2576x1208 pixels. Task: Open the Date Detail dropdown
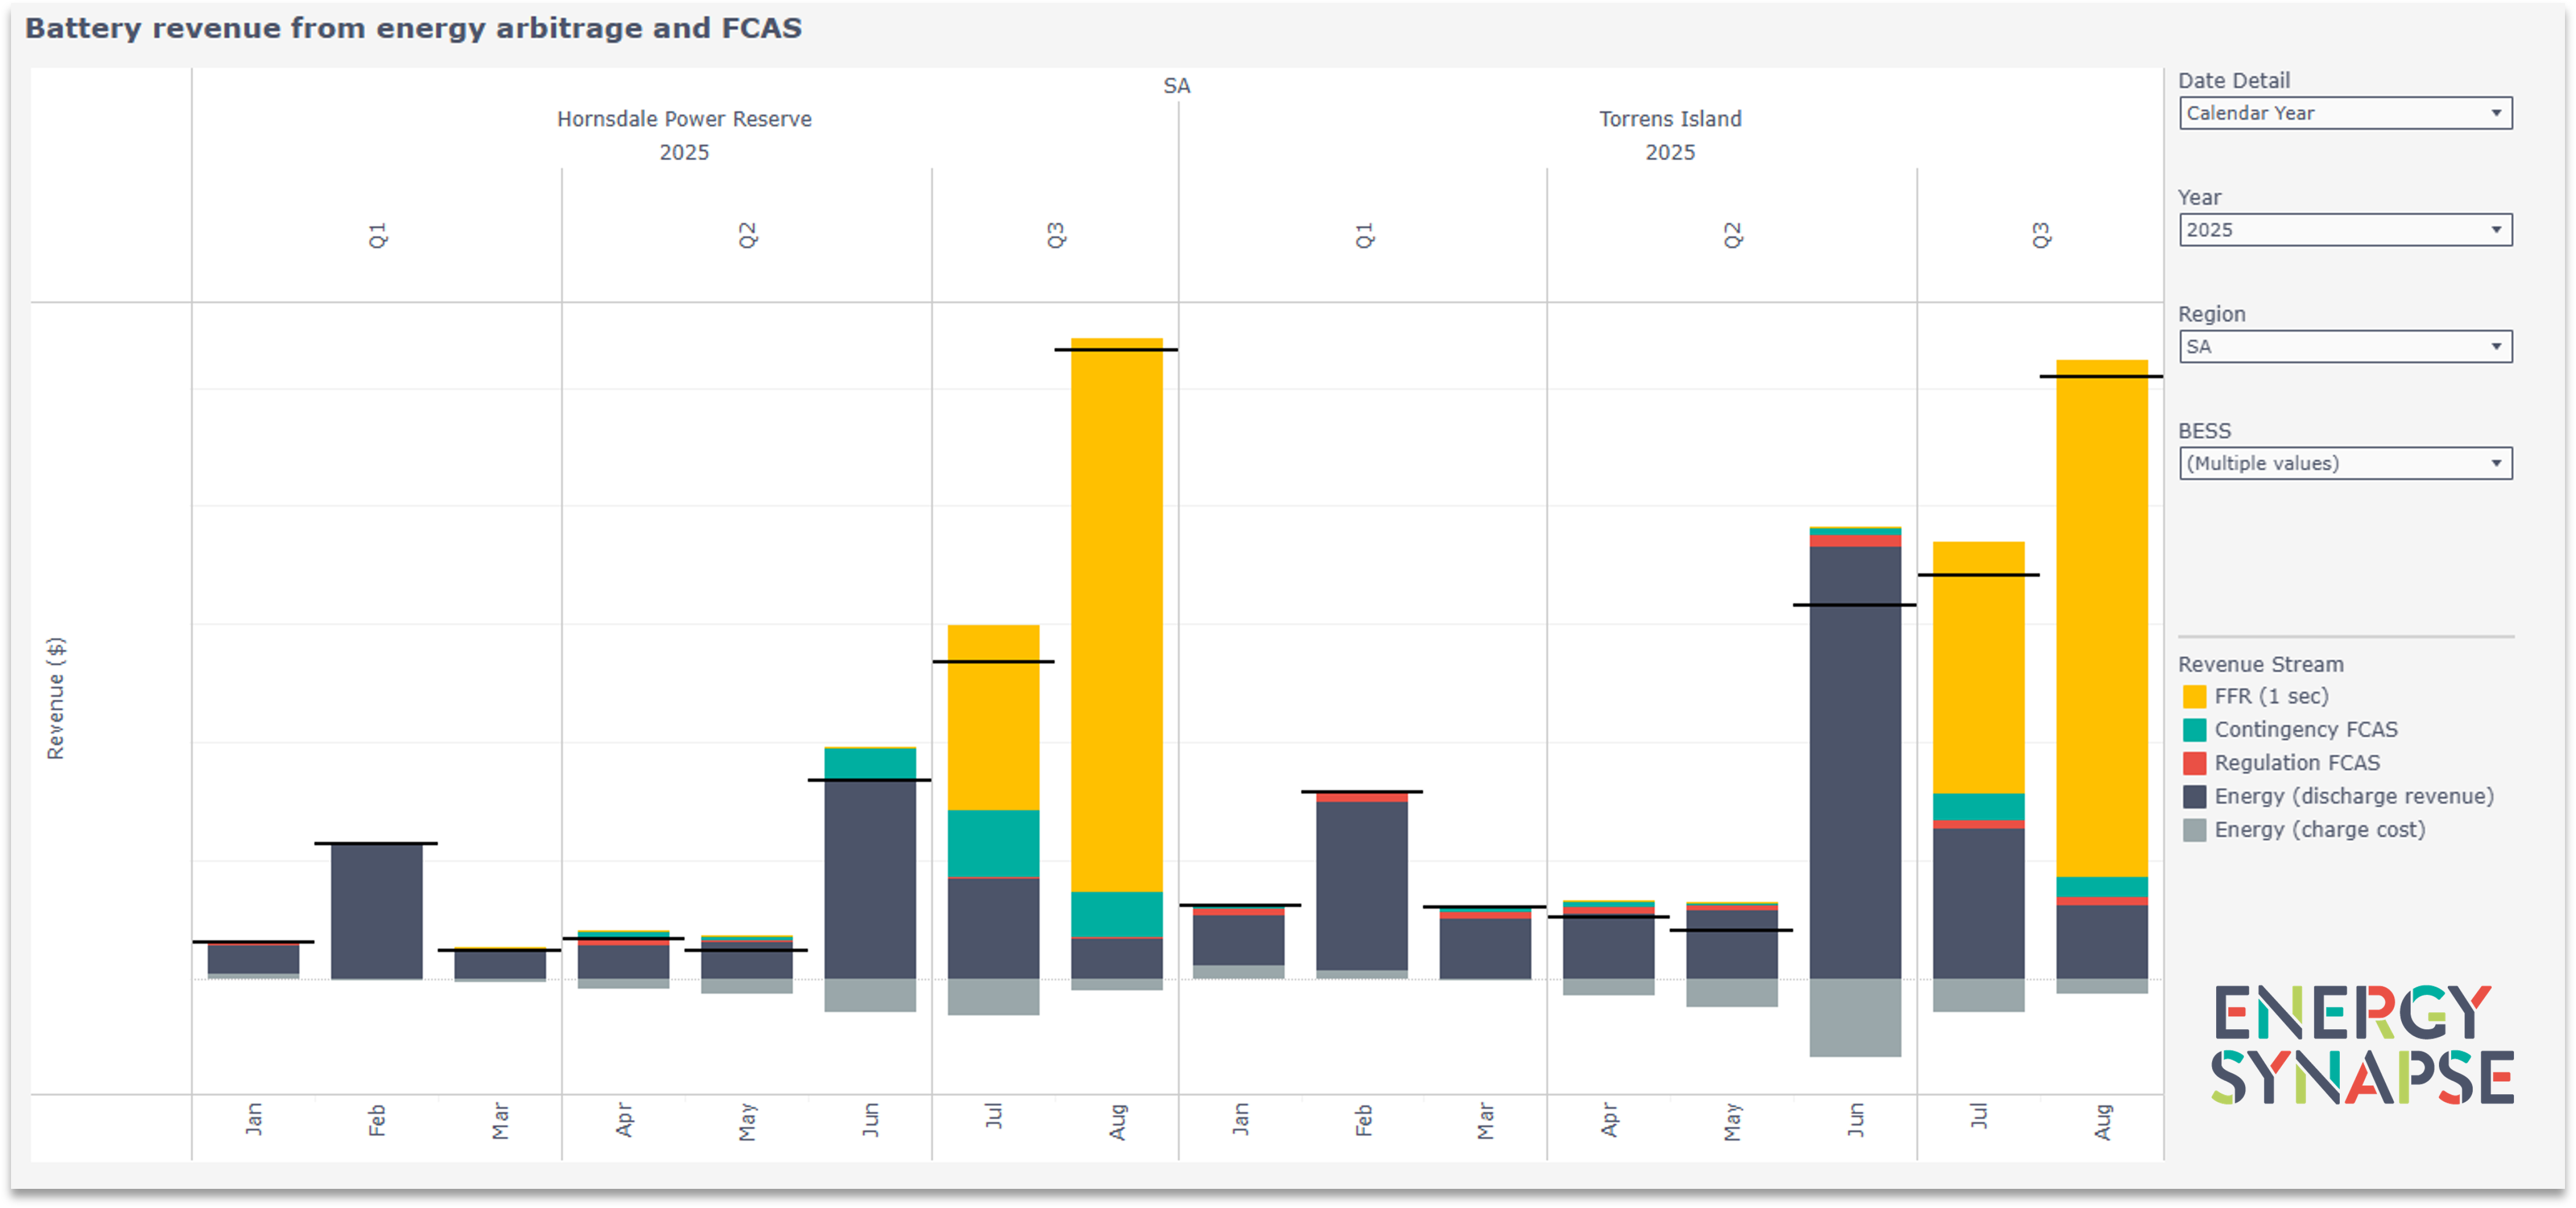click(2345, 113)
